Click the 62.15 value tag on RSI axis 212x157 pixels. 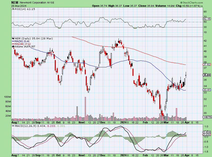207,19
